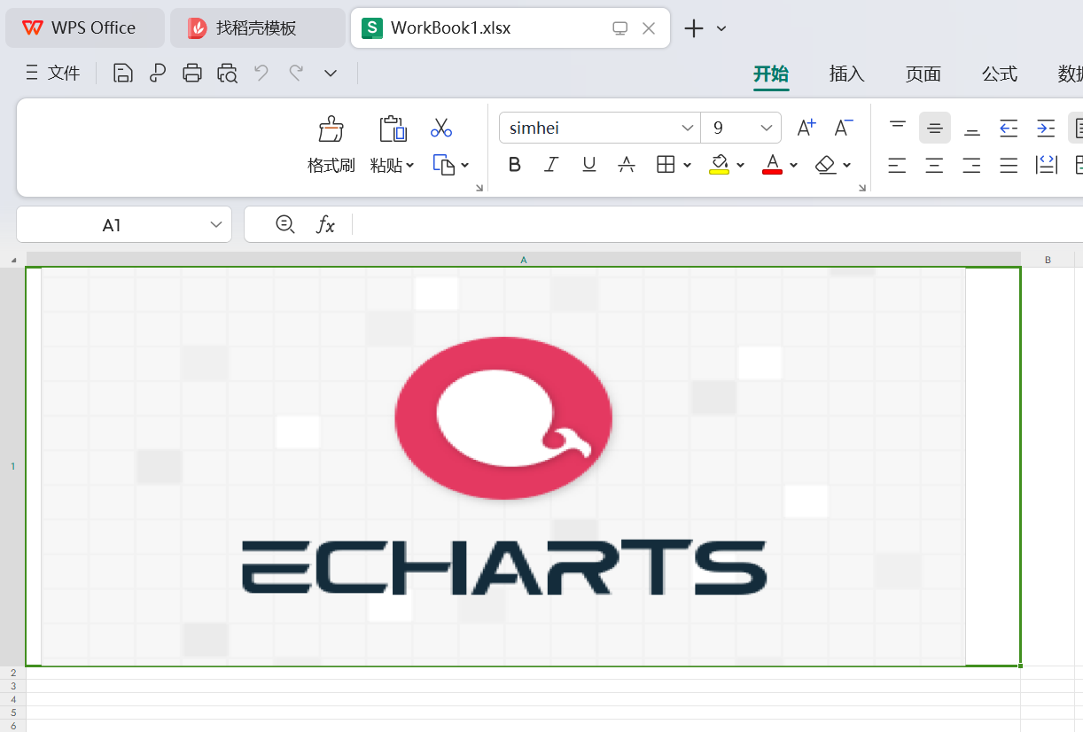The image size is (1083, 732).
Task: Click the Paste (粘贴) clipboard icon
Action: (393, 129)
